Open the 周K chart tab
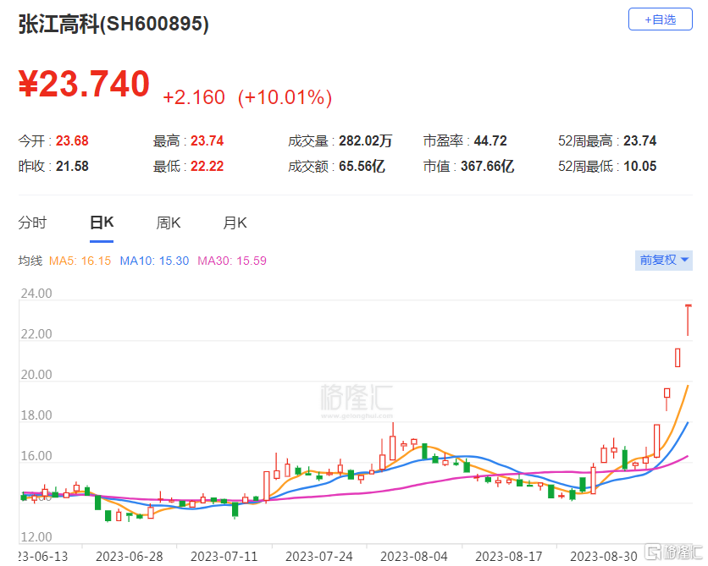Image resolution: width=708 pixels, height=566 pixels. coord(169,223)
